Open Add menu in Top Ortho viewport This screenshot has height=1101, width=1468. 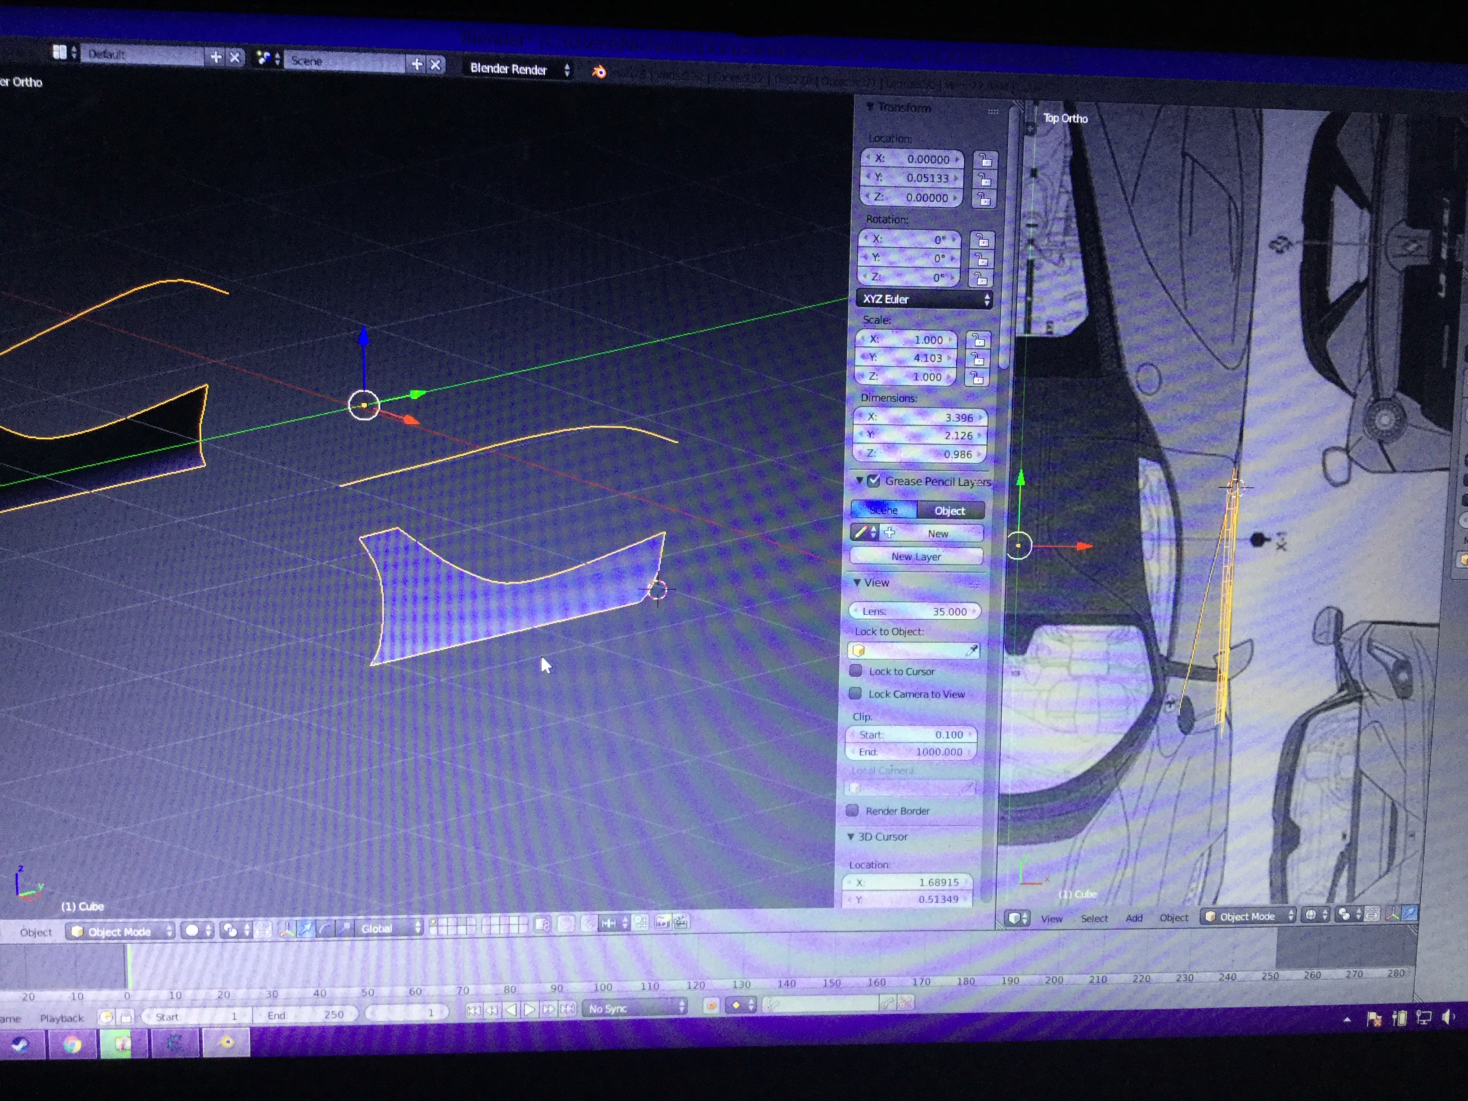[x=1134, y=918]
